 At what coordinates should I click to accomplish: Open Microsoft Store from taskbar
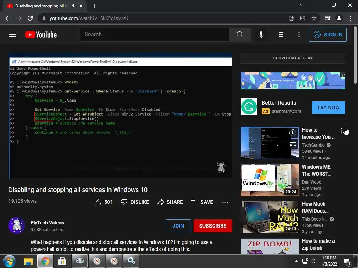pos(62,261)
